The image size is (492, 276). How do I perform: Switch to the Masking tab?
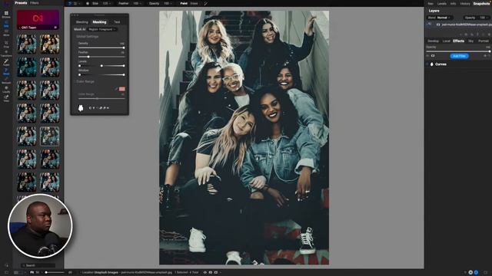[99, 22]
